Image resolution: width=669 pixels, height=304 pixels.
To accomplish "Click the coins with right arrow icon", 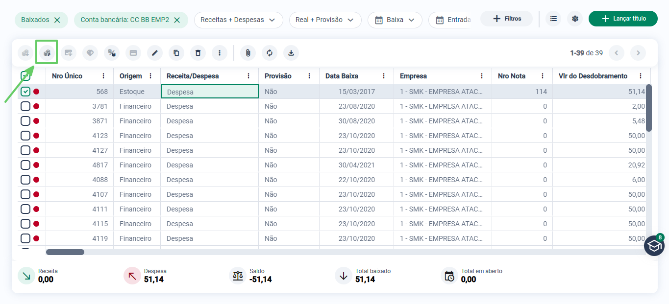I will 47,53.
